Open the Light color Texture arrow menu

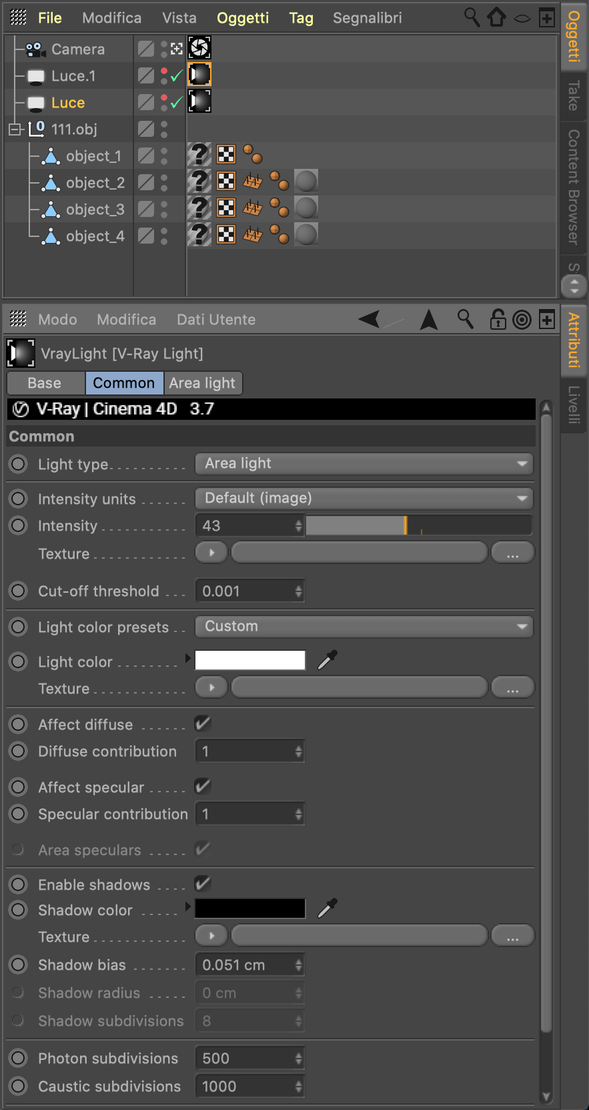pyautogui.click(x=211, y=687)
